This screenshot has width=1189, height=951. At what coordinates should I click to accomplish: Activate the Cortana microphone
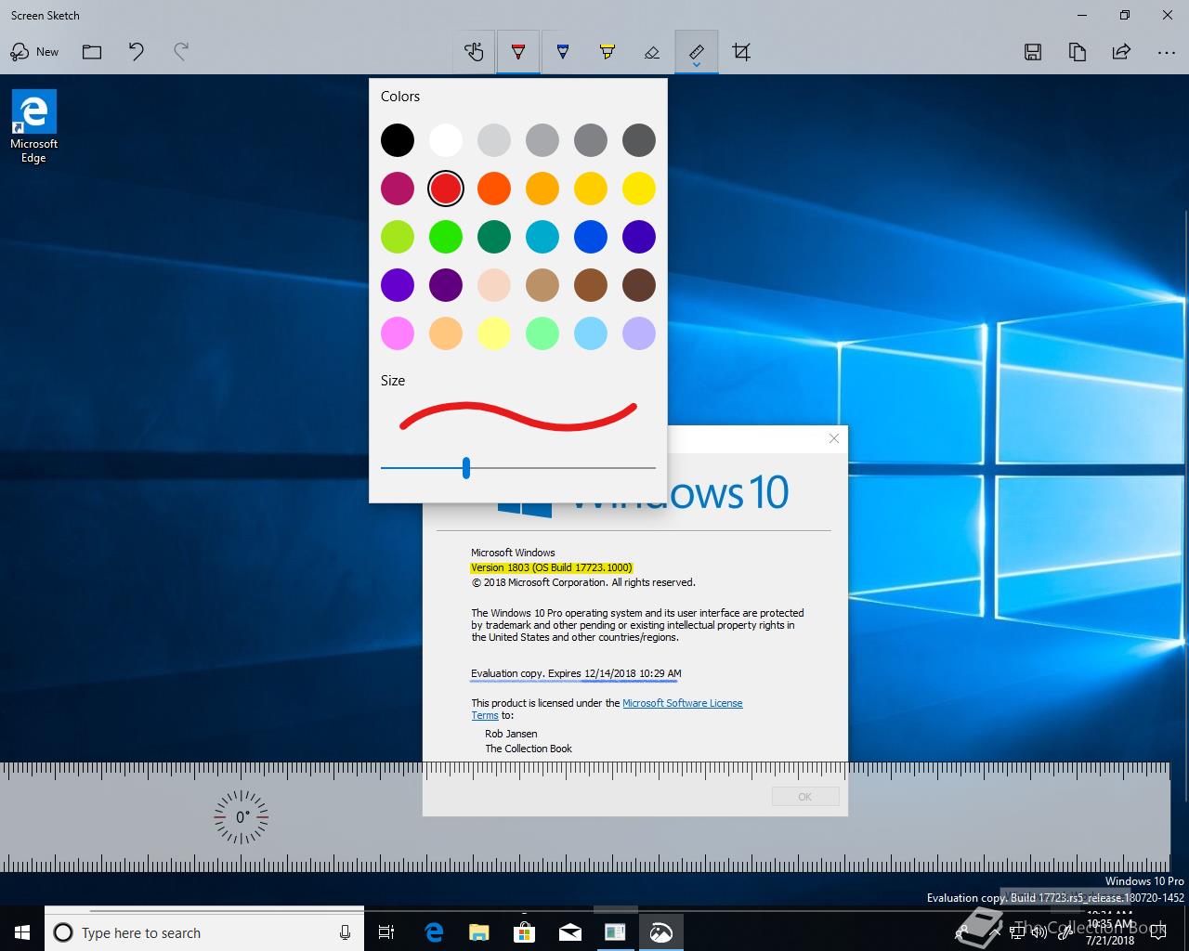click(345, 932)
